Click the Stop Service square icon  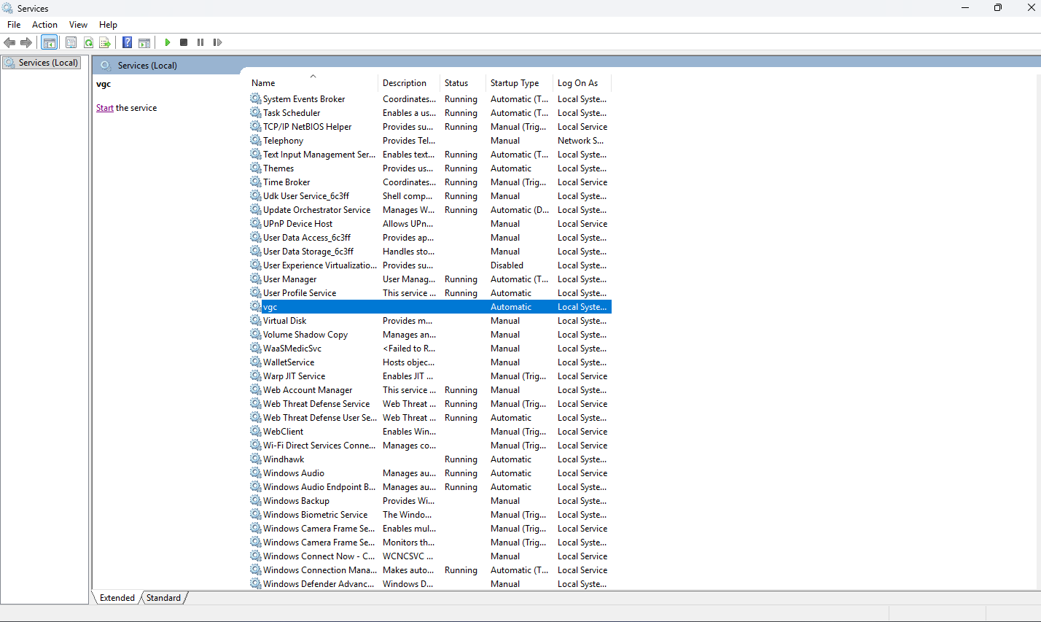point(184,42)
